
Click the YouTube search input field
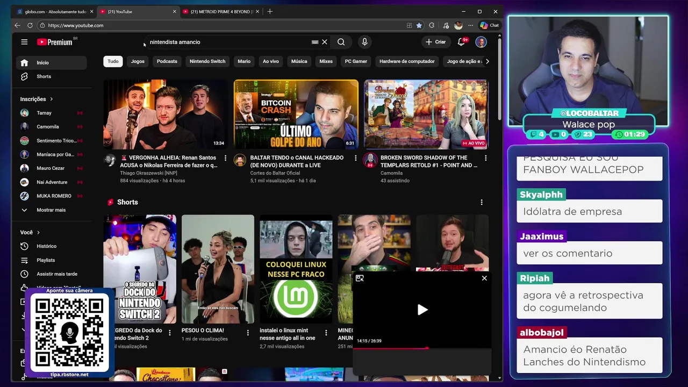[x=228, y=42]
